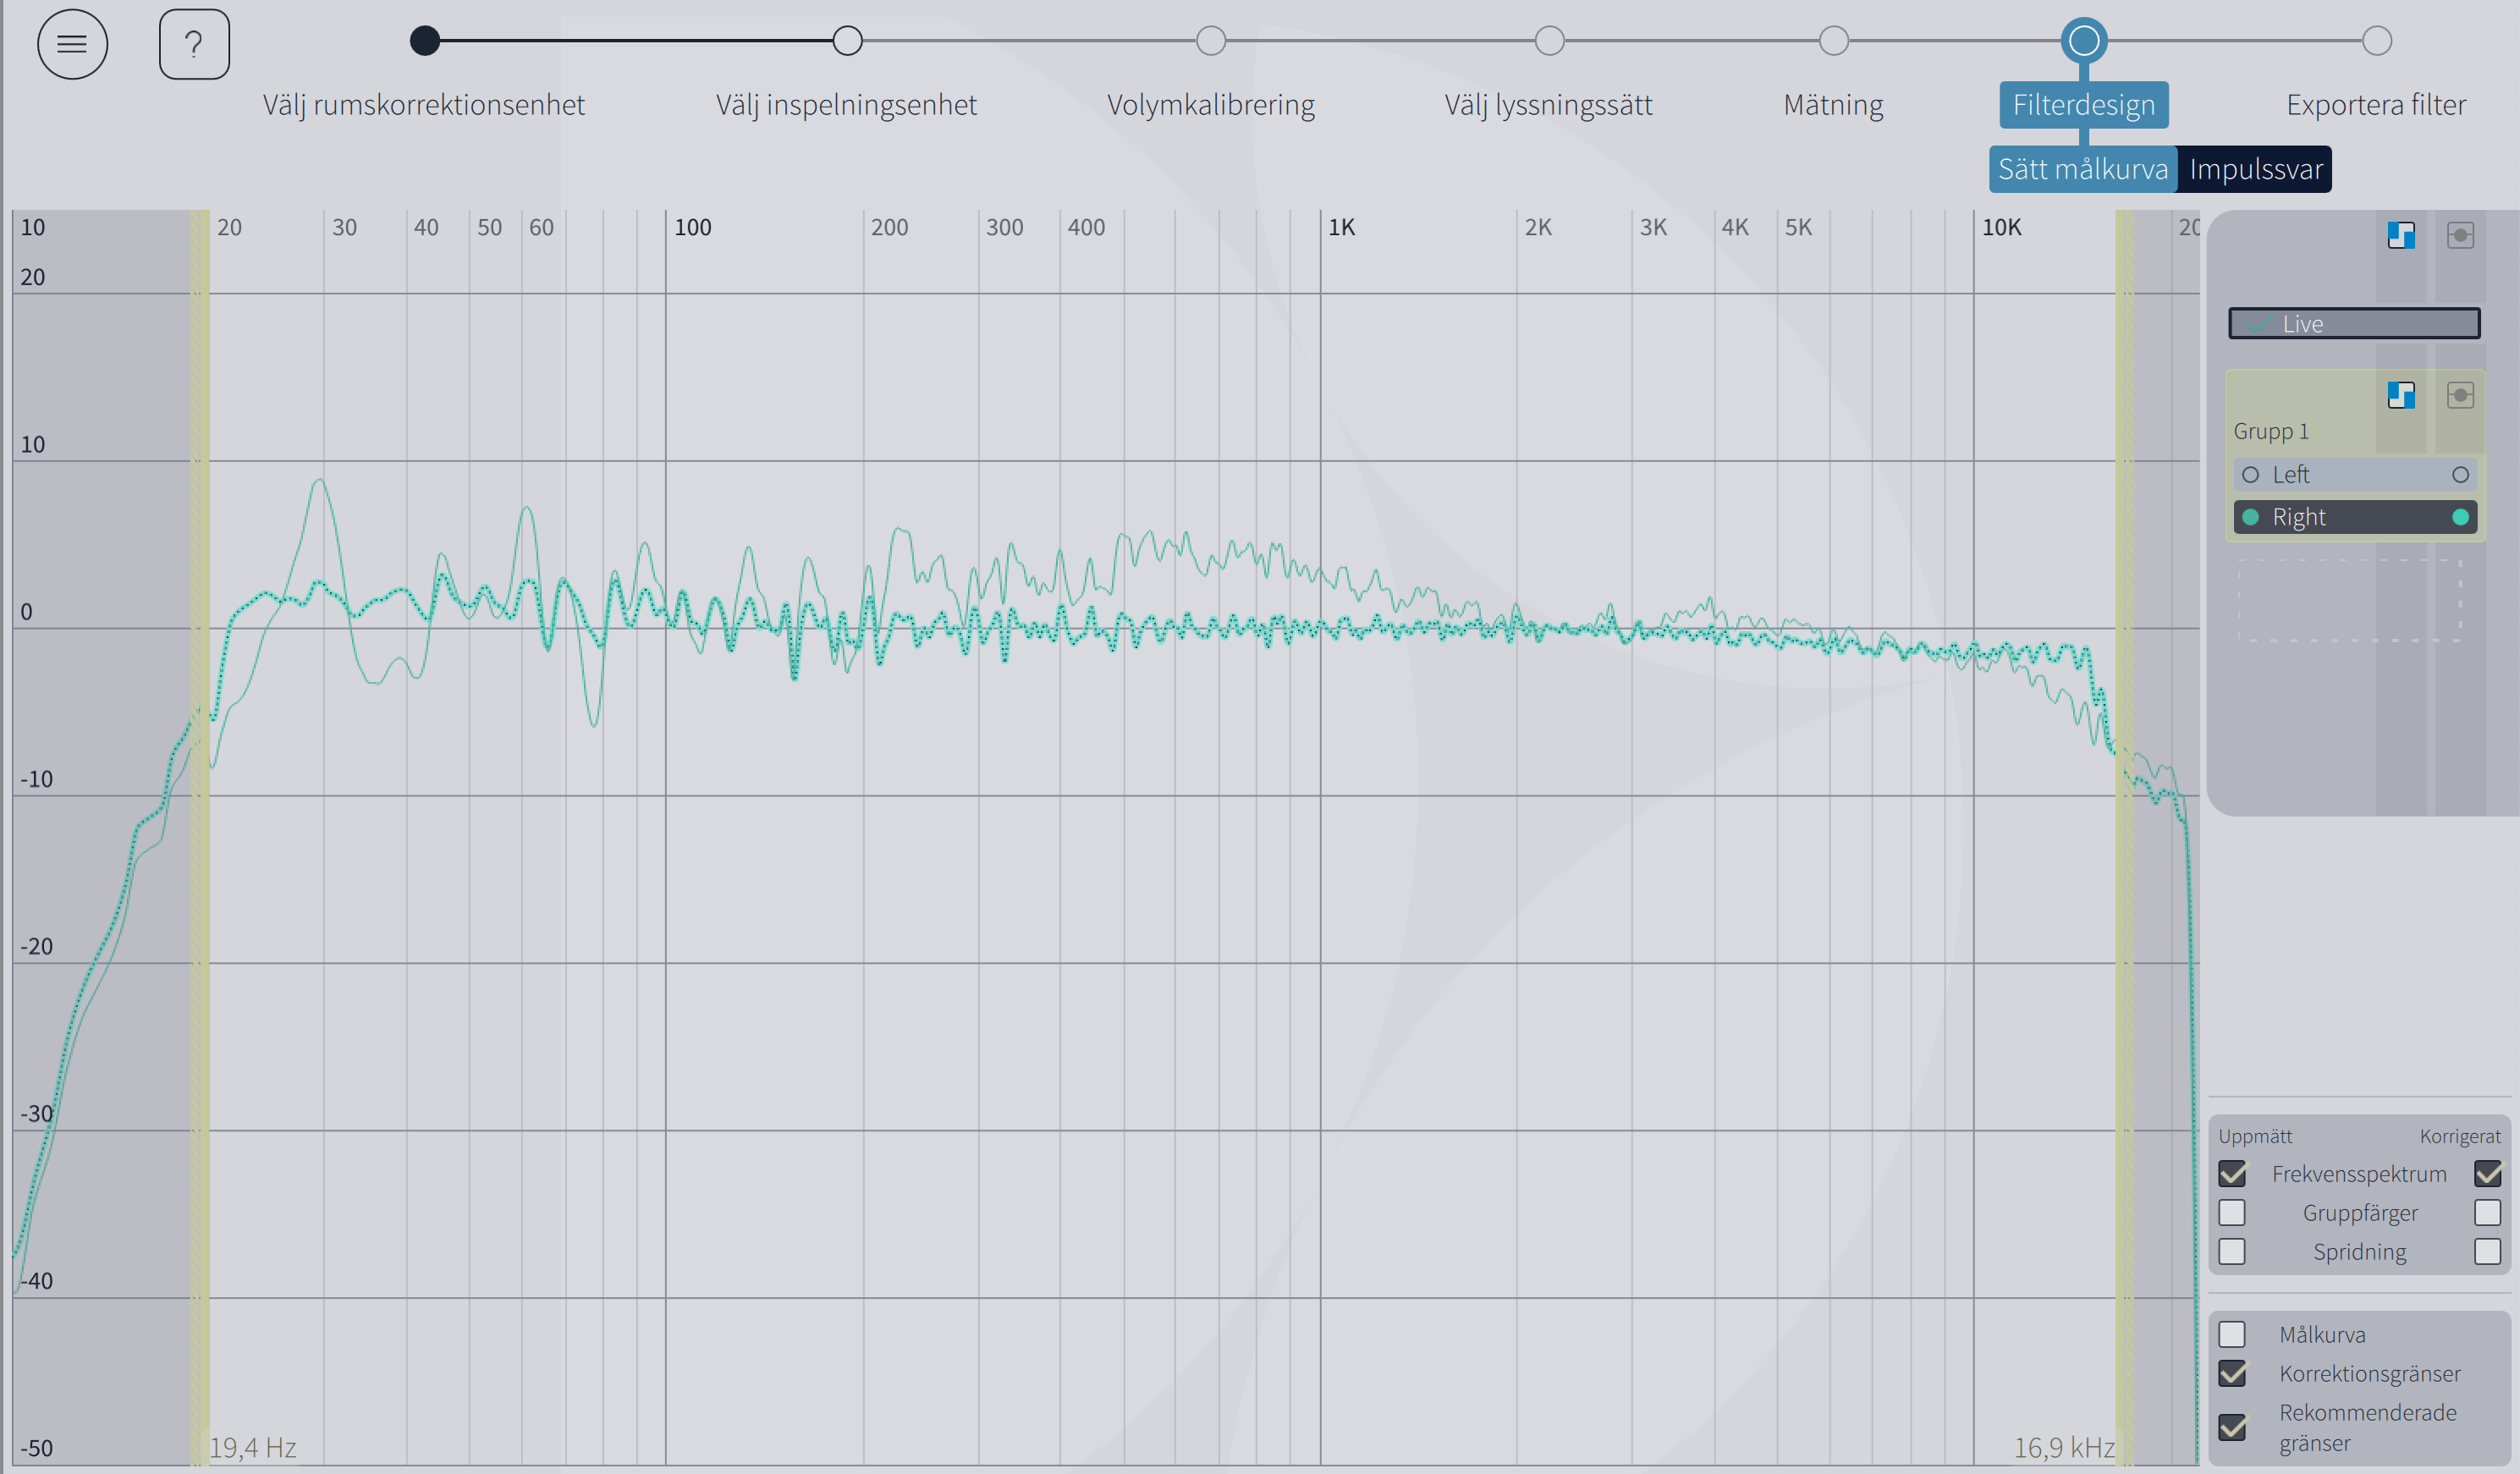Select the Left channel's left radio circle
This screenshot has width=2520, height=1474.
click(x=2250, y=475)
